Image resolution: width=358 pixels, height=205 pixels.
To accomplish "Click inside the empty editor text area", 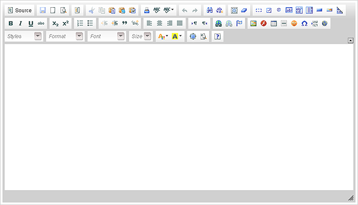I will 179,118.
